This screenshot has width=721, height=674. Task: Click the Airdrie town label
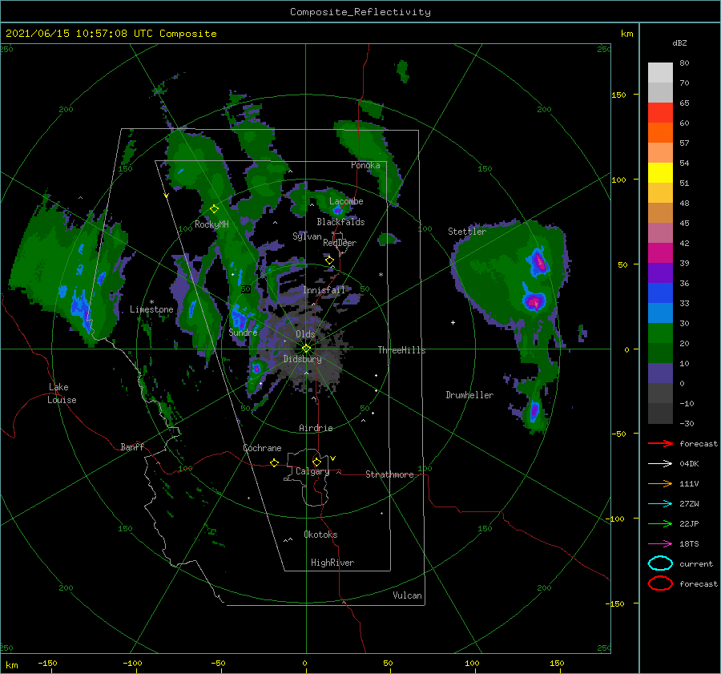[316, 428]
